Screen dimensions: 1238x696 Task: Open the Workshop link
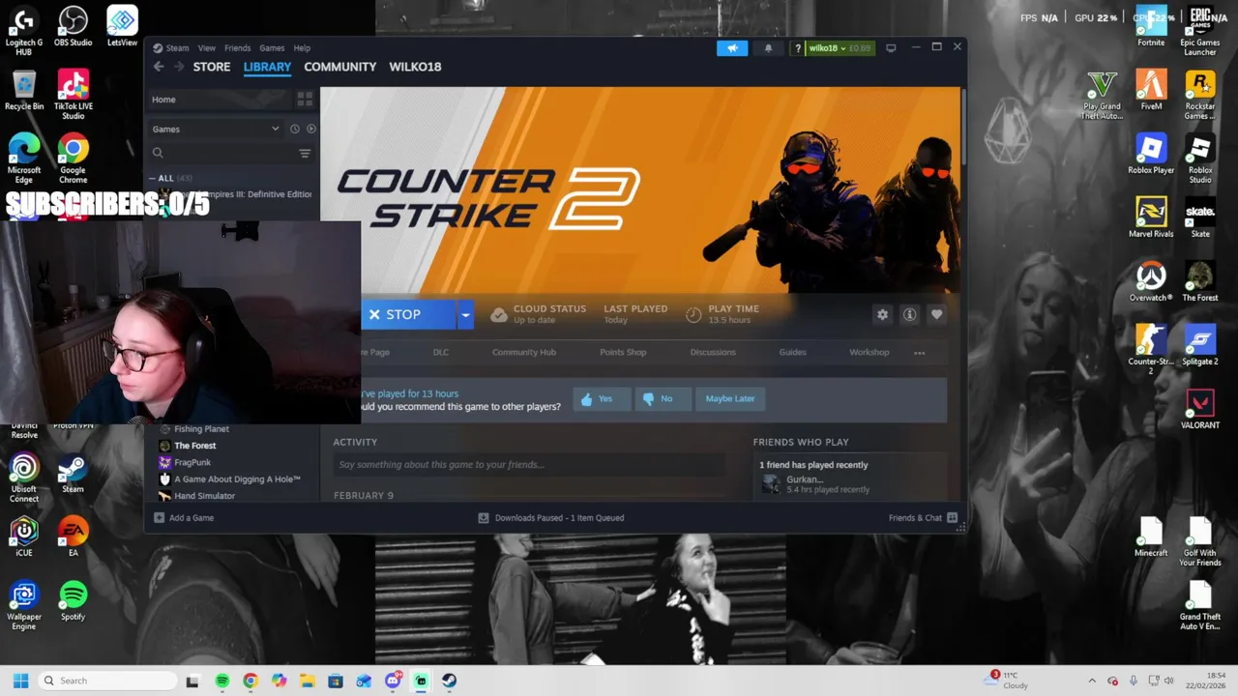tap(869, 352)
